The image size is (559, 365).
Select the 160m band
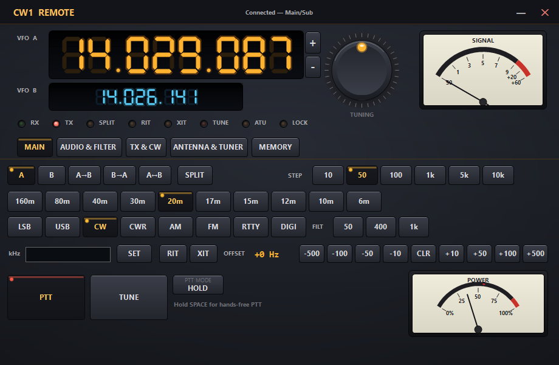coord(25,201)
